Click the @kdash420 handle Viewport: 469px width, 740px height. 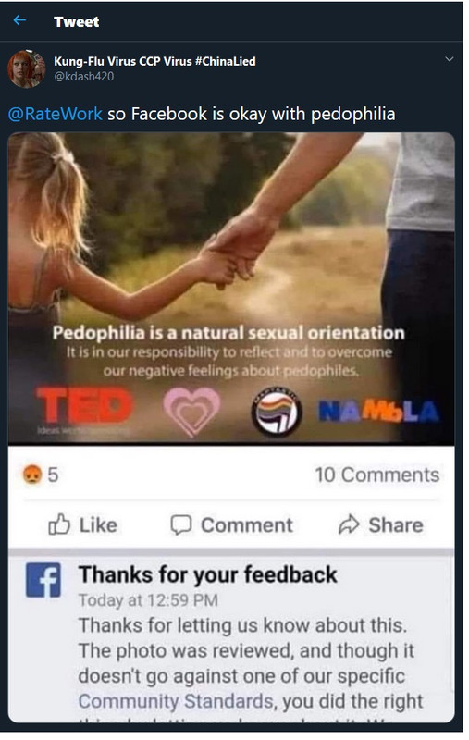click(x=83, y=77)
